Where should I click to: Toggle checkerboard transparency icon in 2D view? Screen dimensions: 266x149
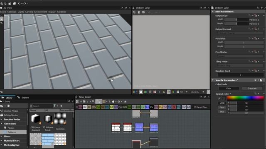click(141, 92)
